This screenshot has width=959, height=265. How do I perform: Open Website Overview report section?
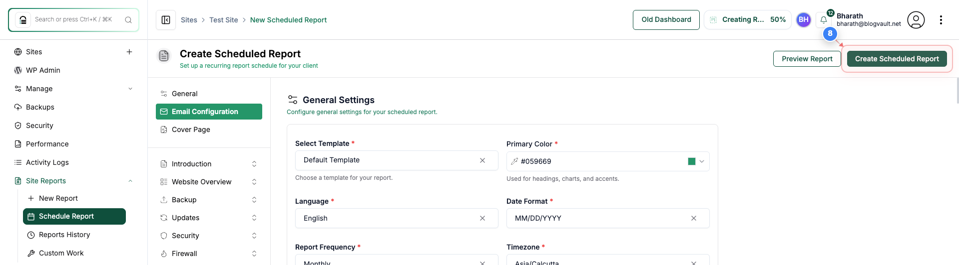pyautogui.click(x=201, y=182)
